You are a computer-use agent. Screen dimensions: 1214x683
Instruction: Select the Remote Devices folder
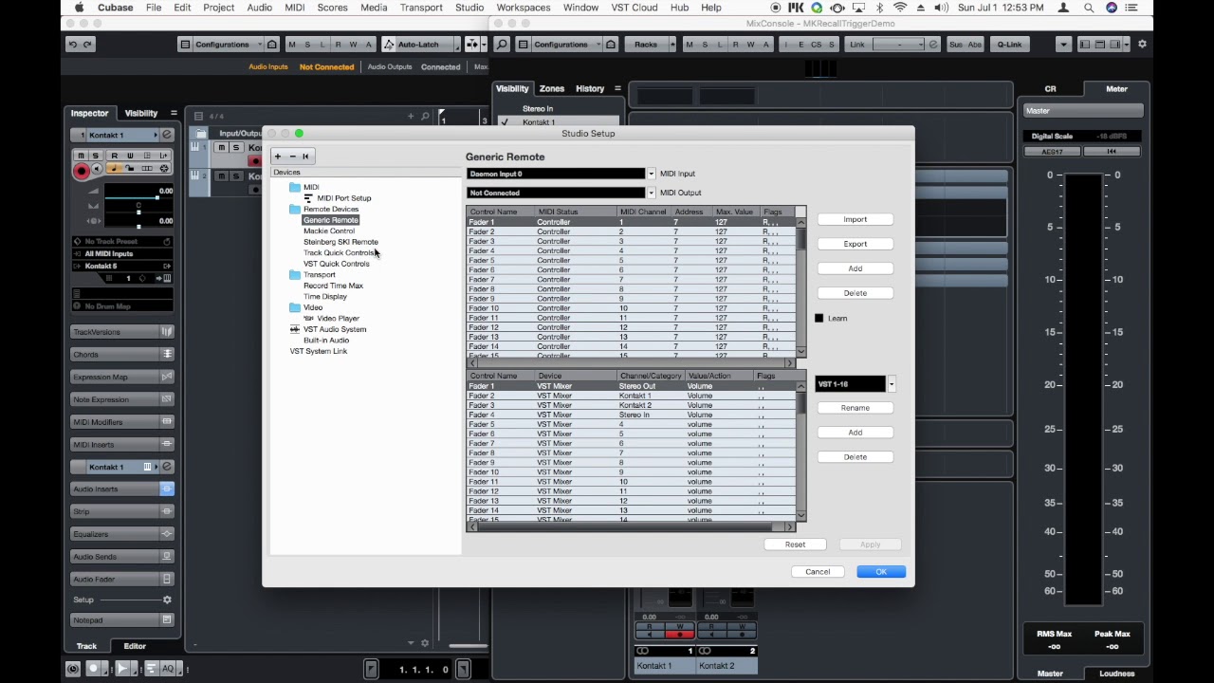[331, 209]
